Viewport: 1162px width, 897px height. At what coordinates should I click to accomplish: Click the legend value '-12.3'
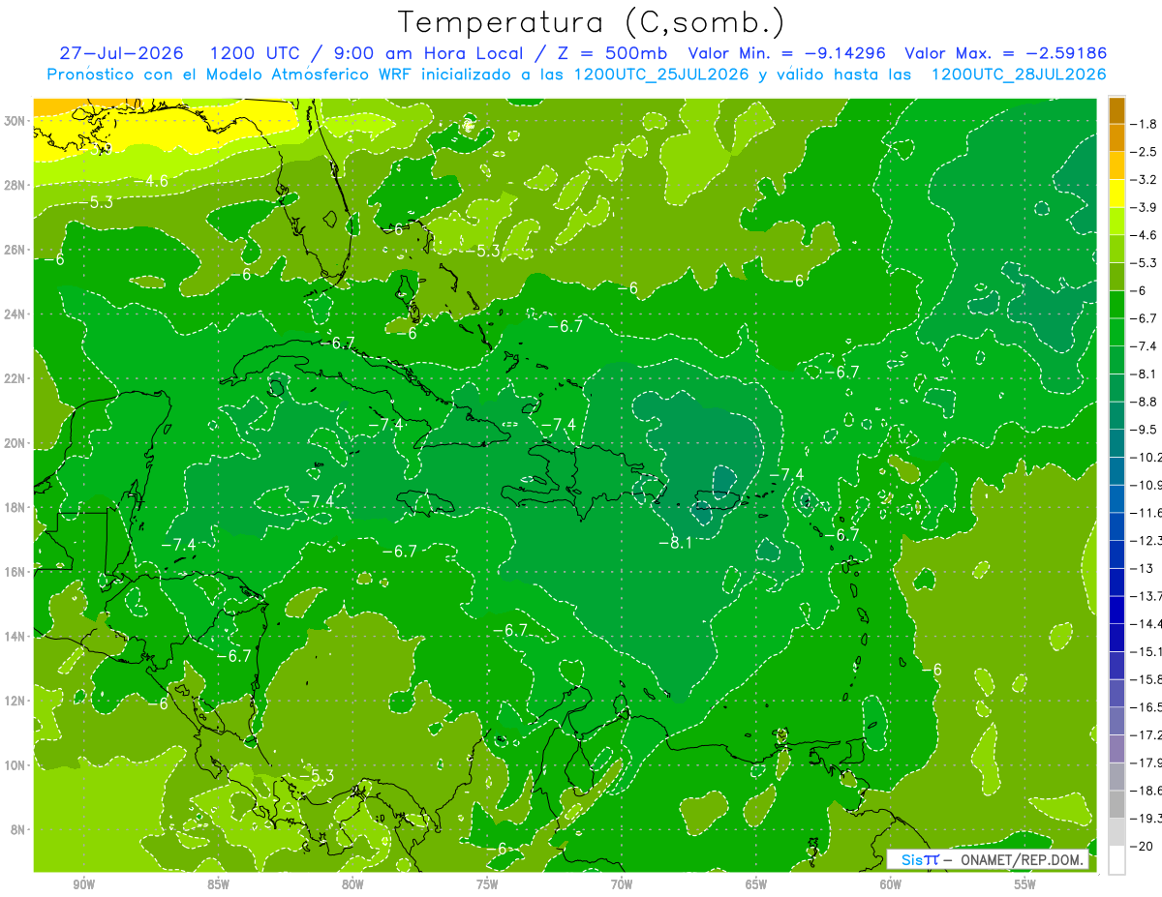[x=1147, y=540]
